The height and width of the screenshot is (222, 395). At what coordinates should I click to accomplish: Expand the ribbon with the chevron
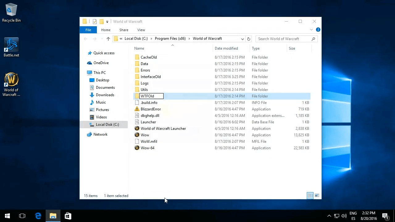click(311, 30)
